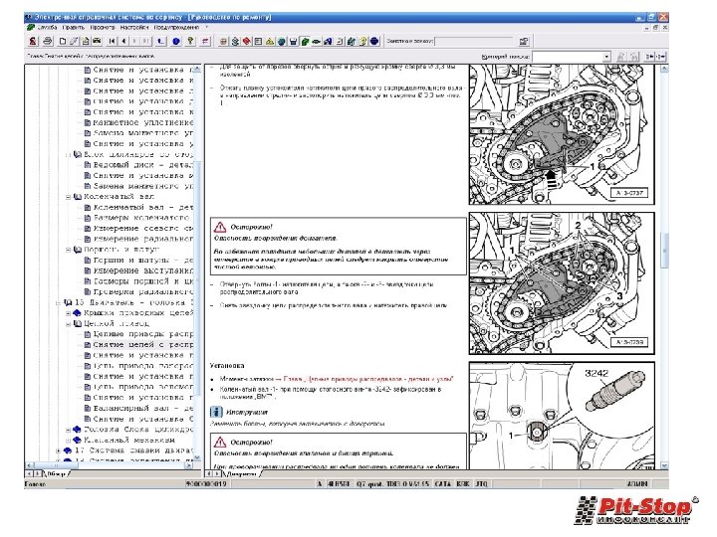Click the globe toolbar icon
This screenshot has width=717, height=537.
click(x=281, y=42)
